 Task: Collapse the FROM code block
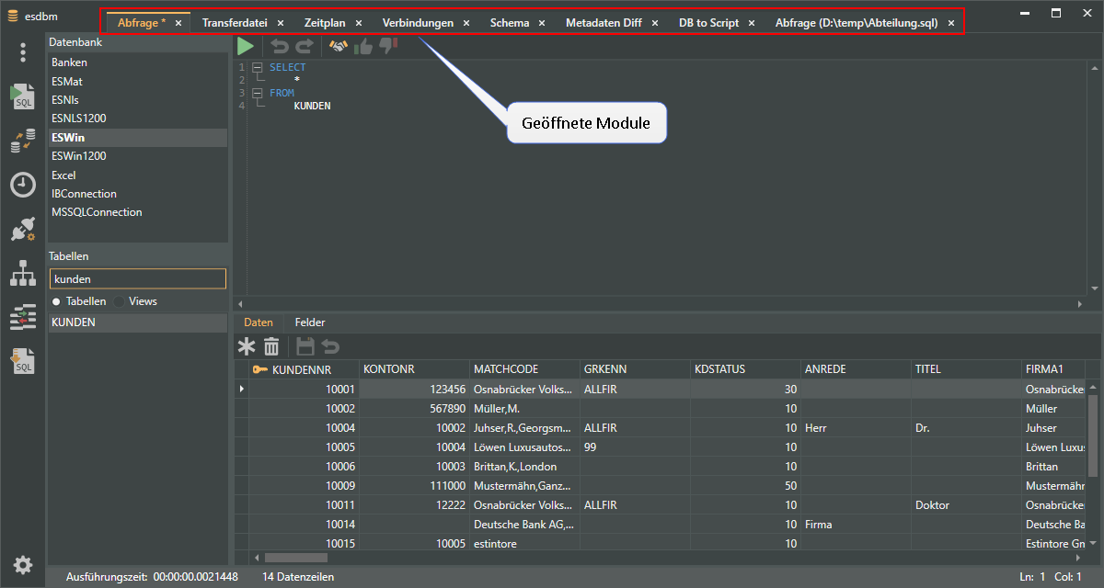(258, 93)
